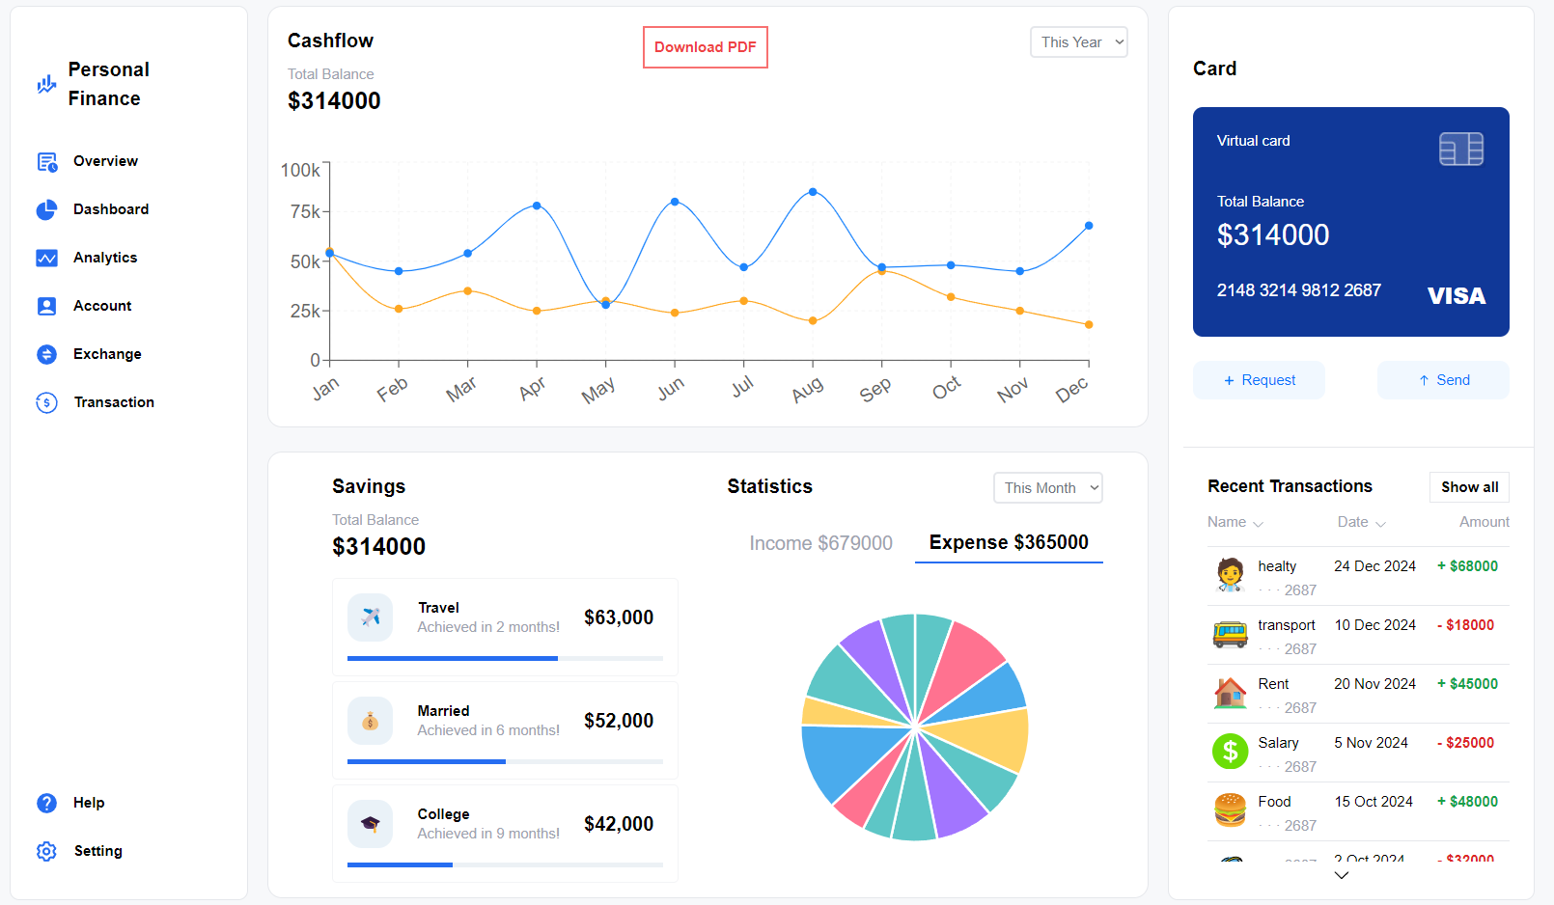Image resolution: width=1554 pixels, height=905 pixels.
Task: Click the healty transaction avatar icon
Action: point(1230,575)
